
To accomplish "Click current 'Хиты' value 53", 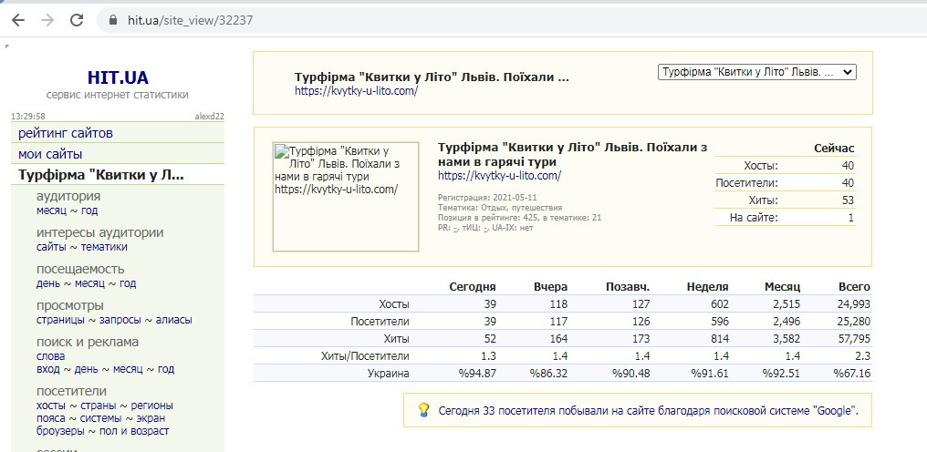I will pyautogui.click(x=848, y=200).
